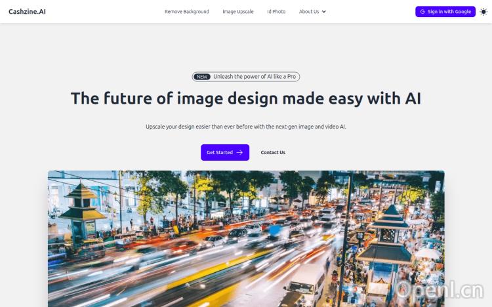Click the Cashzine.AI logo
The image size is (492, 307).
(27, 11)
